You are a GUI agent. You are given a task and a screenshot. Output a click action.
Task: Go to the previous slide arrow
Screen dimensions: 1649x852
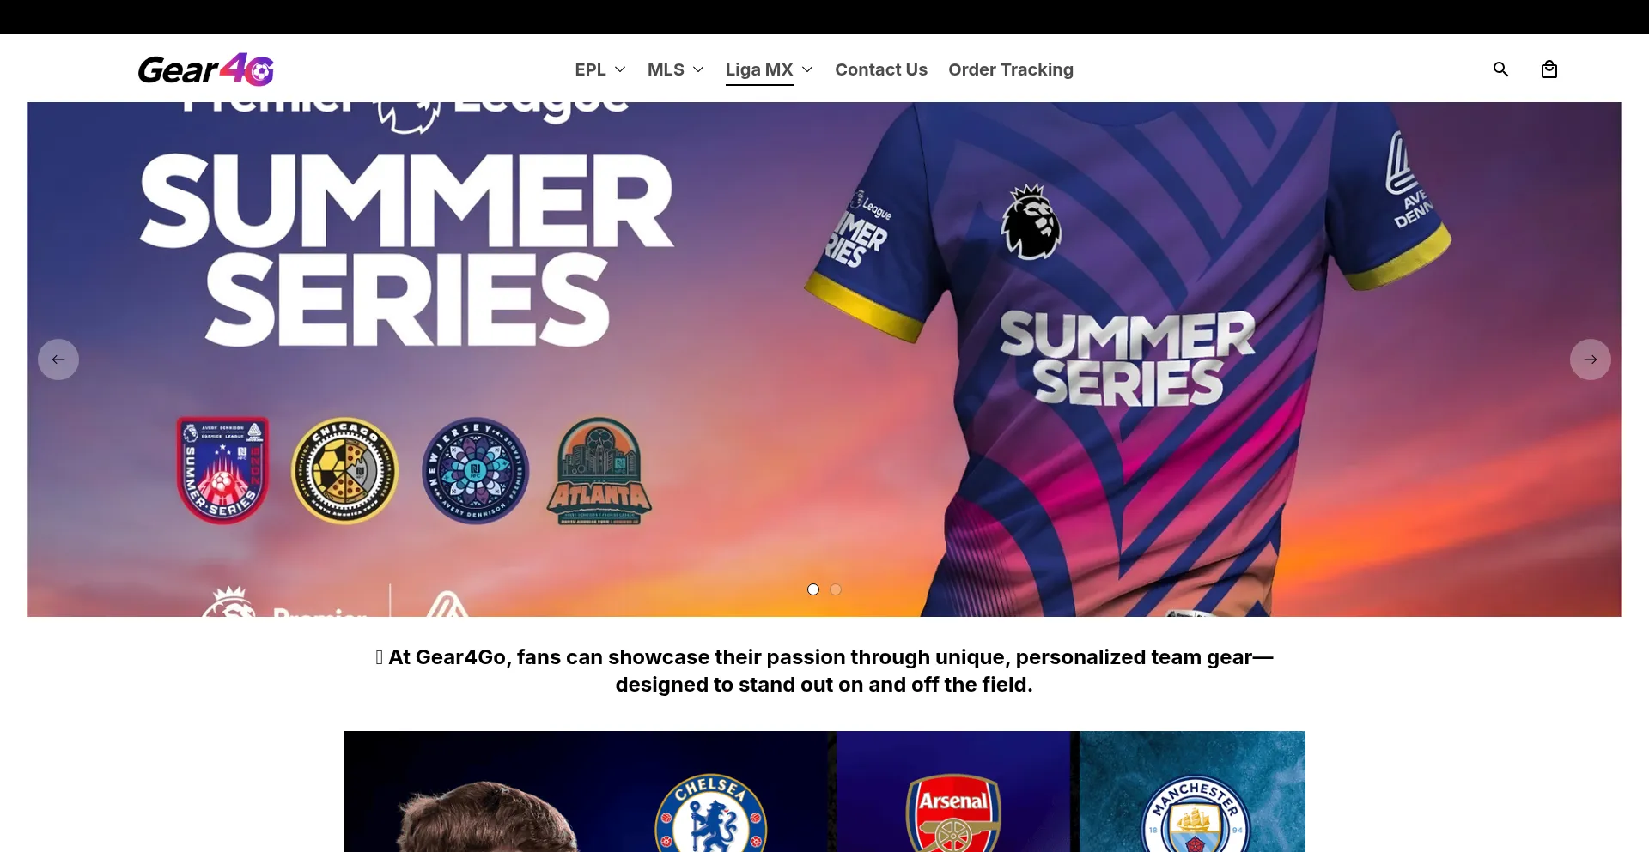58,360
